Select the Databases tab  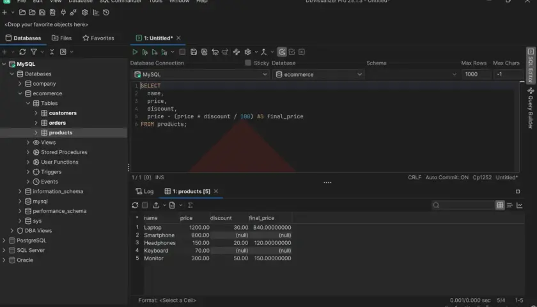tap(23, 38)
